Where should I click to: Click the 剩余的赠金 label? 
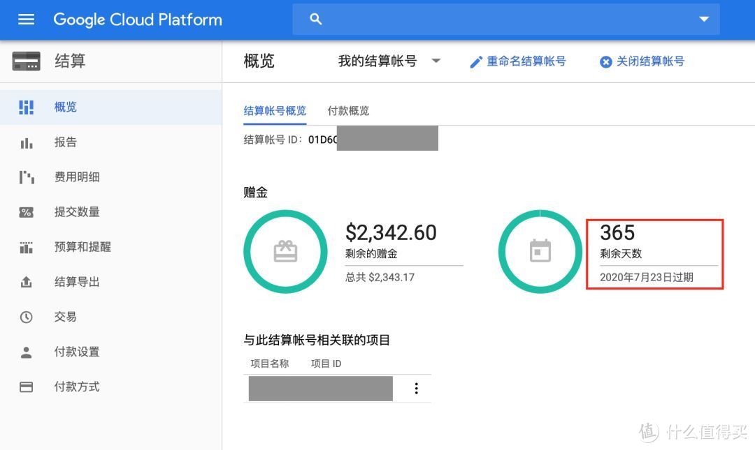pos(371,254)
